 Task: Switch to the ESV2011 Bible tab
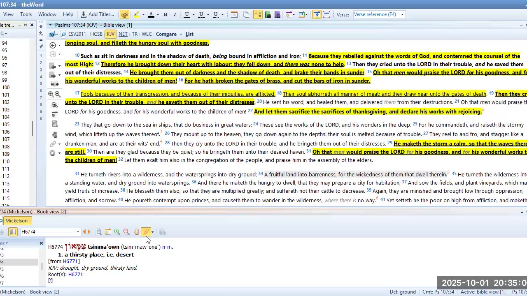(77, 34)
